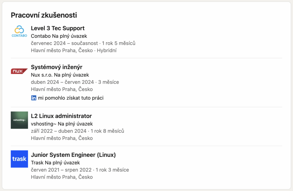Click the 'červen 2021 – srpen 2022' dates
293x191 pixels.
click(x=61, y=170)
